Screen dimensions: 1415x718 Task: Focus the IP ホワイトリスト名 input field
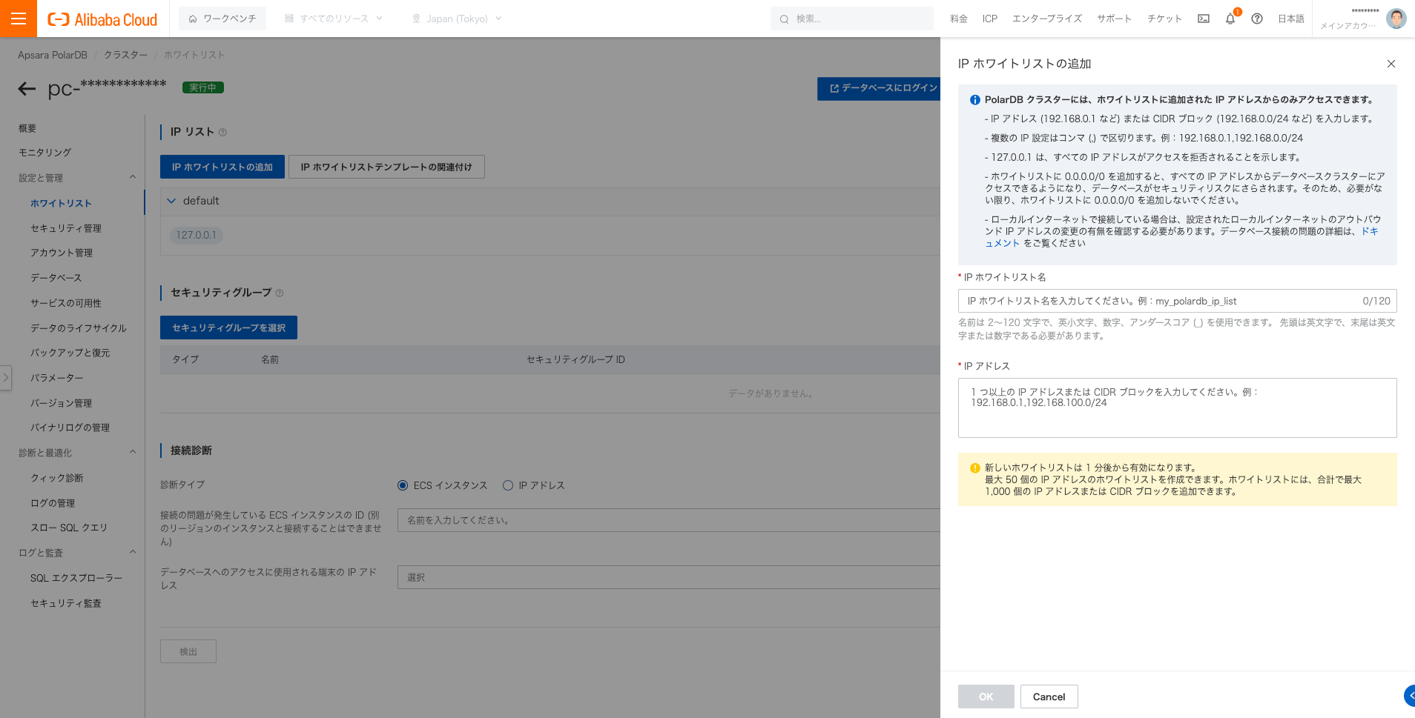tap(1178, 301)
